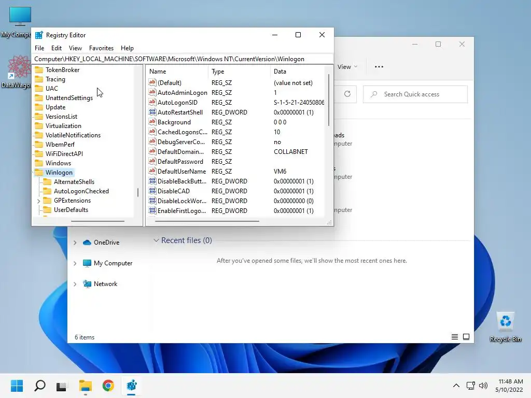This screenshot has height=398, width=531.
Task: Click the VM6 data cell
Action: point(280,171)
